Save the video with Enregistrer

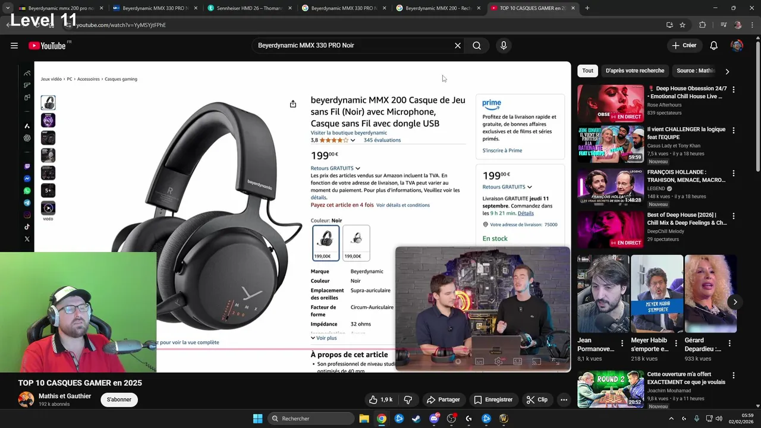tap(493, 399)
